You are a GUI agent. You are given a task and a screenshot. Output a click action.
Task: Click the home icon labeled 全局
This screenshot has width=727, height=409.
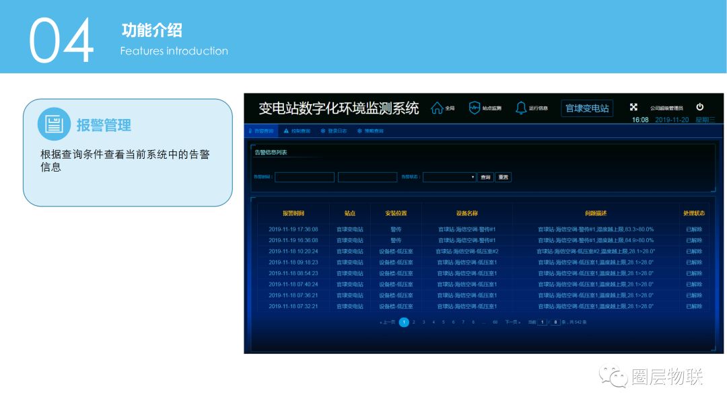click(x=437, y=108)
